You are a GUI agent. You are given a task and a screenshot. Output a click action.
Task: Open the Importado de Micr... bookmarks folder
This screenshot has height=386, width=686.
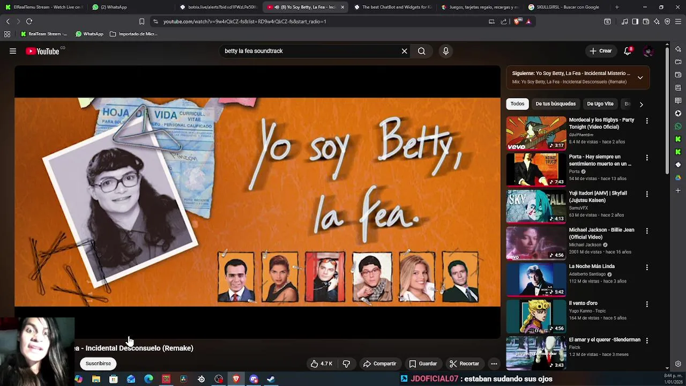tap(133, 34)
